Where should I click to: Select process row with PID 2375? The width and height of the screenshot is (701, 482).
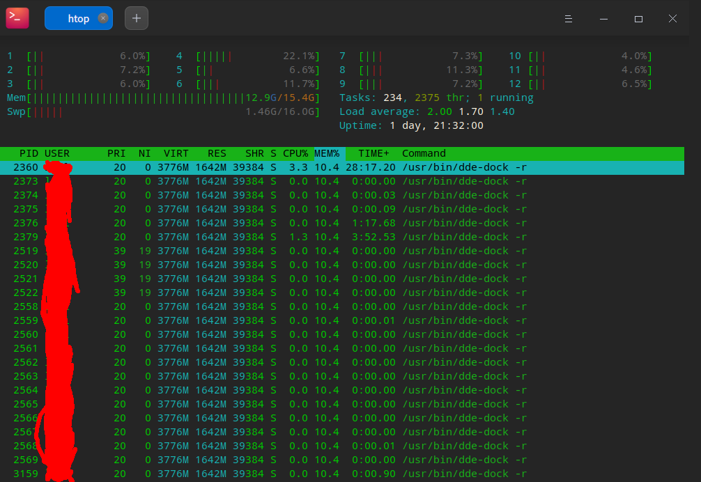[342, 209]
